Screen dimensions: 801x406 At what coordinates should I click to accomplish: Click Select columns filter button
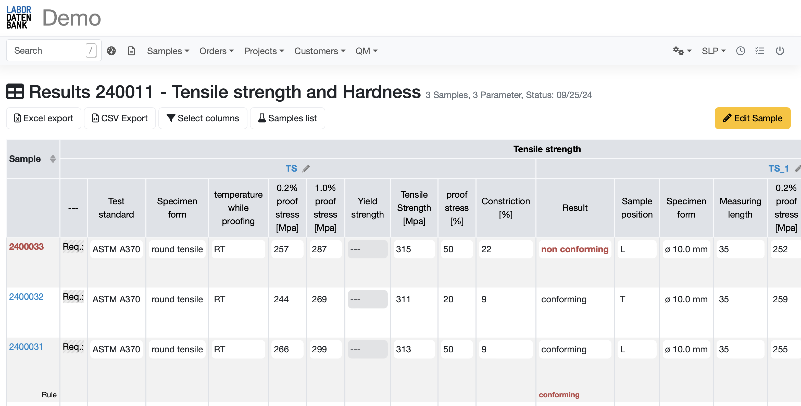(x=203, y=118)
